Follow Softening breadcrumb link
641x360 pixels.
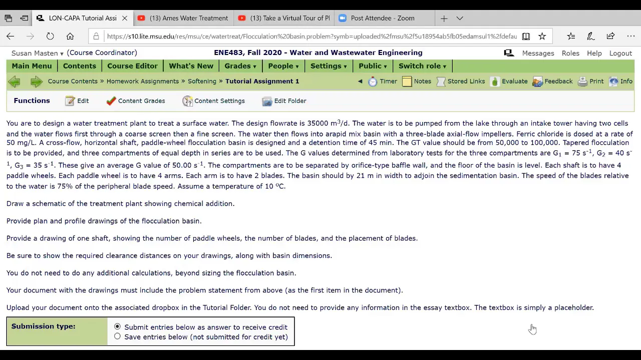[202, 81]
